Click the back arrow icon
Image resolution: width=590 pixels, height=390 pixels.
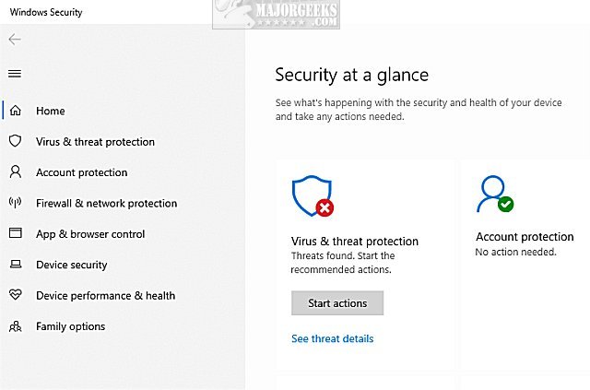[15, 39]
